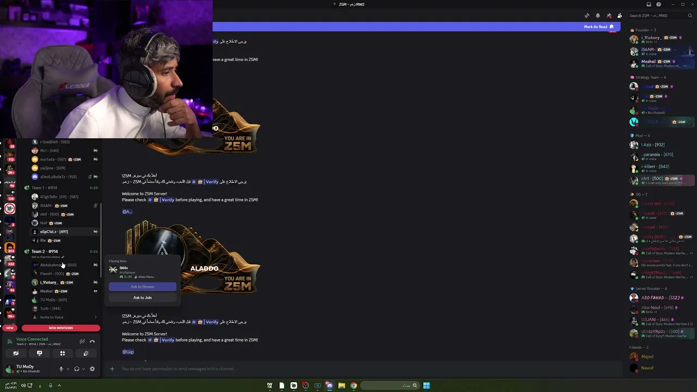Select i_Victory_ in the Team 2 voice channel
Image resolution: width=697 pixels, height=392 pixels.
65,283
